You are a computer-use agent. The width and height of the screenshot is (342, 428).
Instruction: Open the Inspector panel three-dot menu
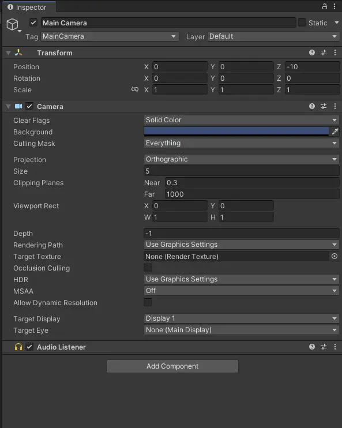[335, 6]
